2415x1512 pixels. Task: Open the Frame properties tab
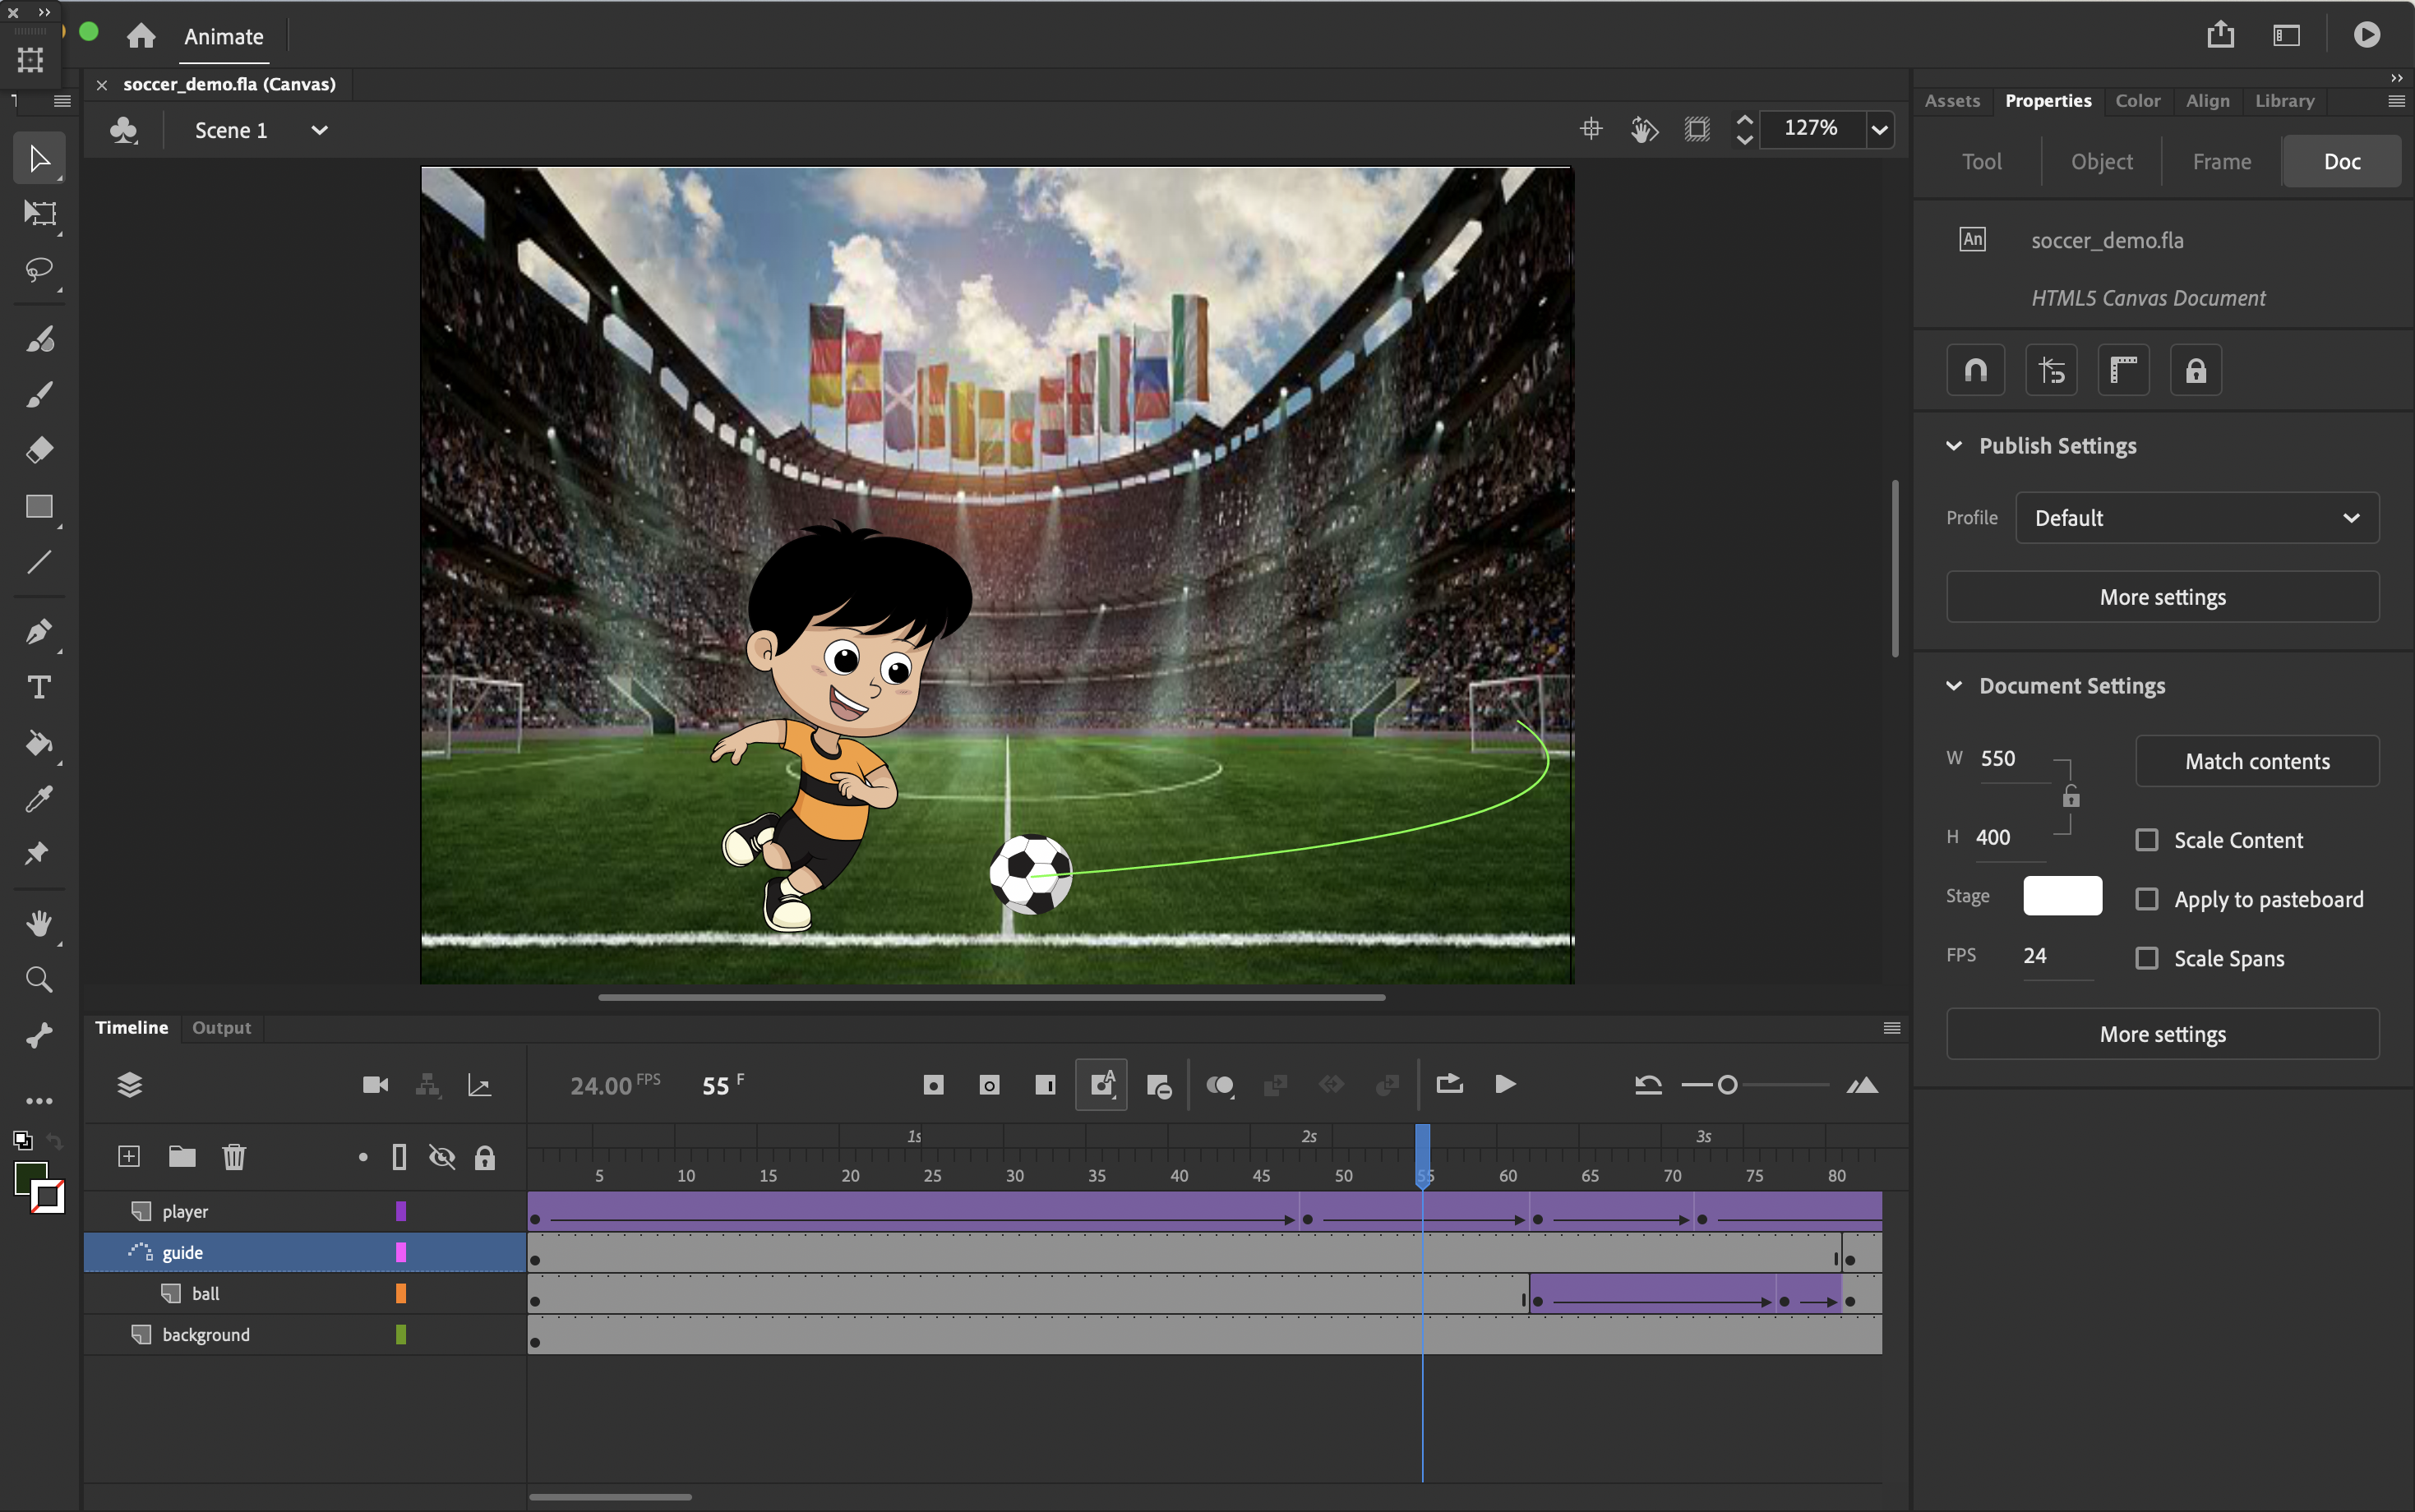(x=2221, y=161)
